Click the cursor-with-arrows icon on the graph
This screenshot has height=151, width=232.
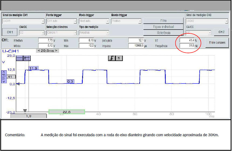click(x=27, y=58)
